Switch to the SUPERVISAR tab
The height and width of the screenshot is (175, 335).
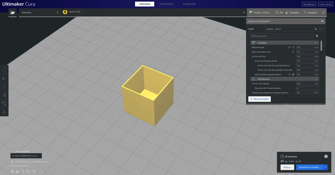189,4
